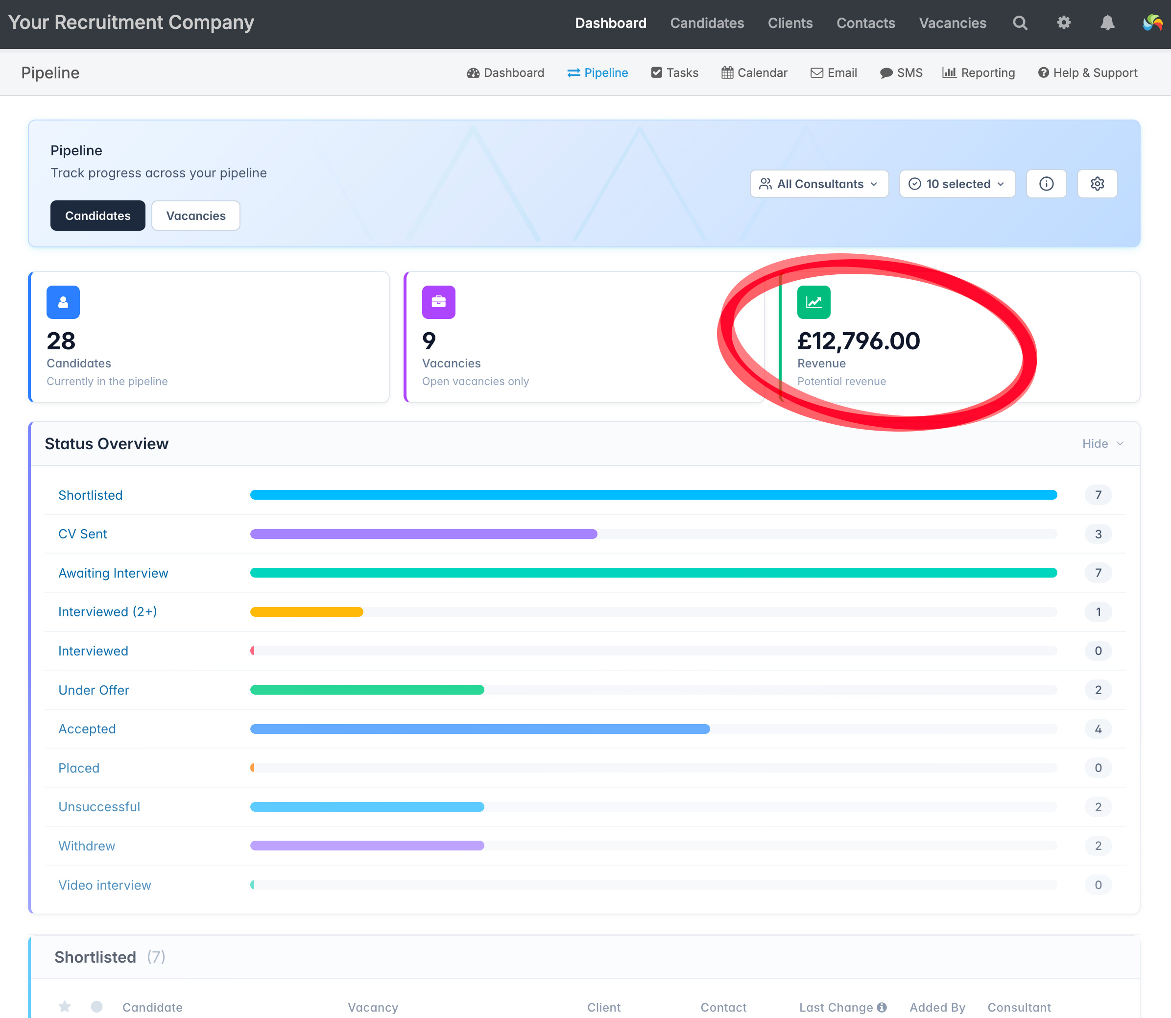Sort by Vacancy column header
Image resolution: width=1171 pixels, height=1018 pixels.
pos(373,1007)
